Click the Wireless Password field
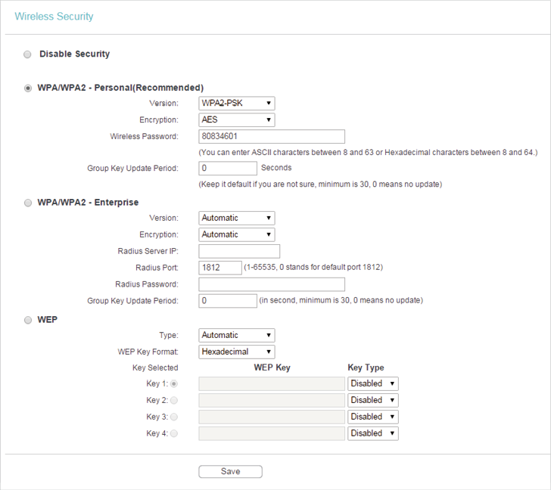Viewport: 551px width, 490px height. click(272, 137)
